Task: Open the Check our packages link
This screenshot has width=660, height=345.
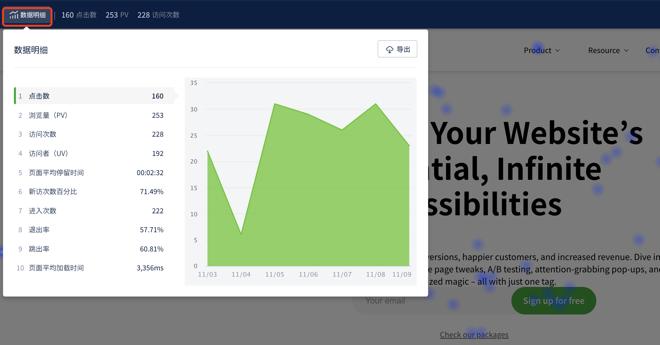Action: [x=474, y=334]
